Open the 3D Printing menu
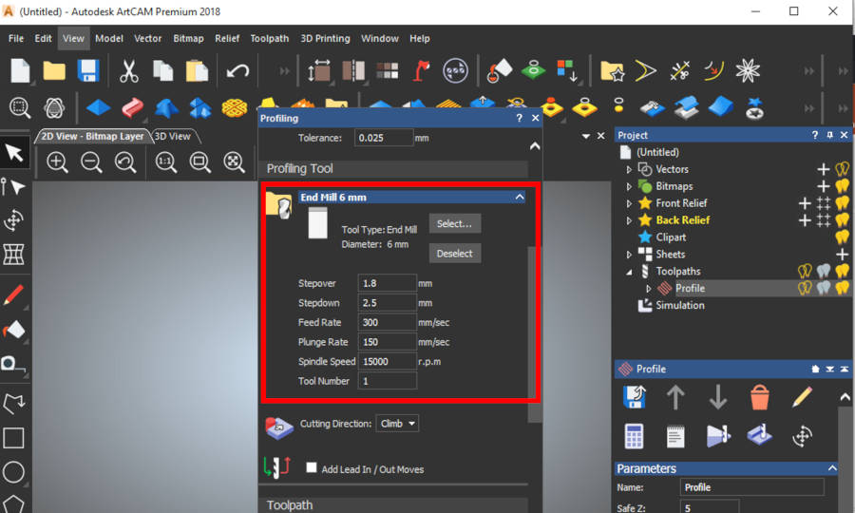Image resolution: width=855 pixels, height=513 pixels. tap(325, 38)
